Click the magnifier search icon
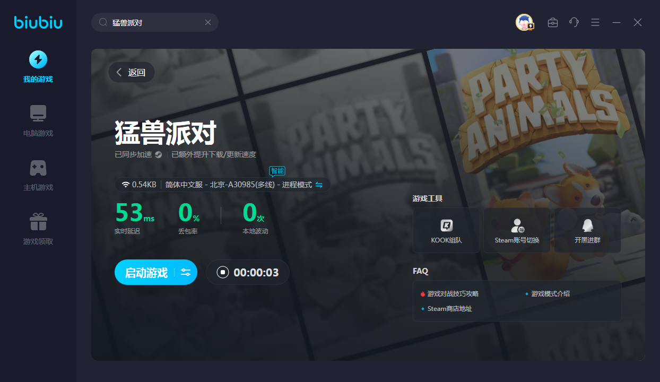The height and width of the screenshot is (382, 660). click(x=103, y=22)
